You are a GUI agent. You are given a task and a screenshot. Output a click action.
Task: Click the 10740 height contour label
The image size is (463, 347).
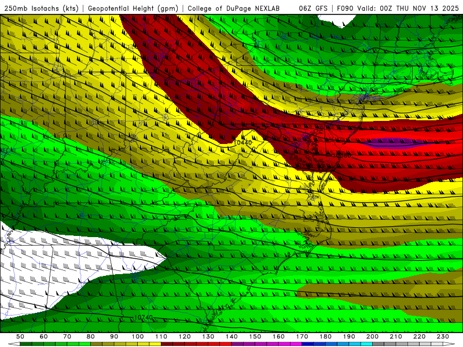144,318
